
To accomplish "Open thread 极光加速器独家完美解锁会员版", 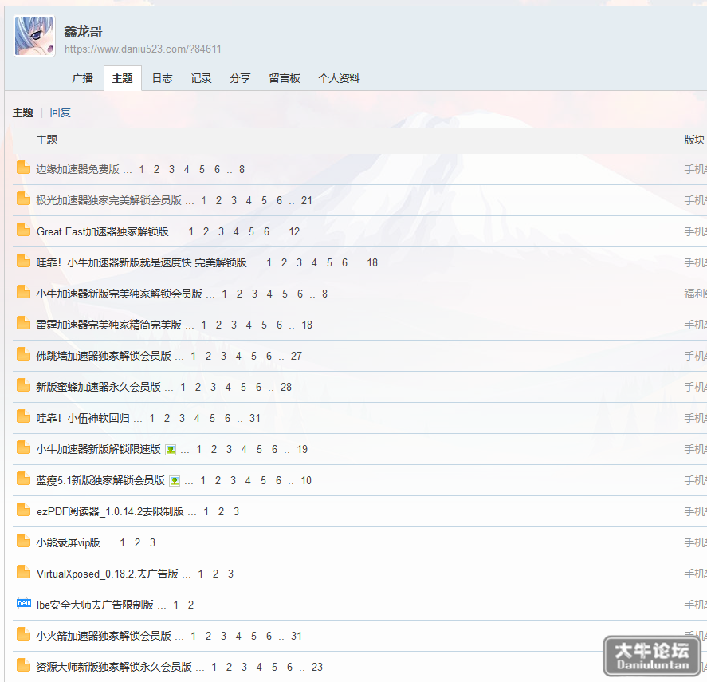I will 108,200.
